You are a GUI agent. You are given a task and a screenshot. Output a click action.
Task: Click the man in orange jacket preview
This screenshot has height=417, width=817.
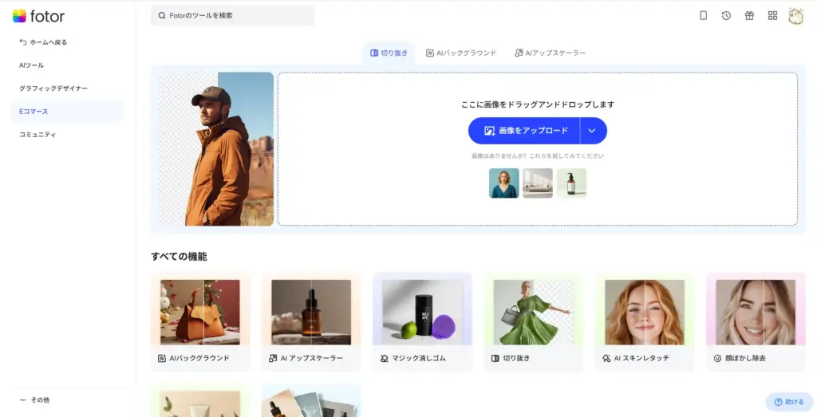[x=216, y=149]
